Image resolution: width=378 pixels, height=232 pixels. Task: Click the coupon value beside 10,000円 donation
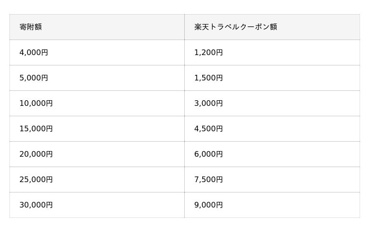pyautogui.click(x=208, y=104)
